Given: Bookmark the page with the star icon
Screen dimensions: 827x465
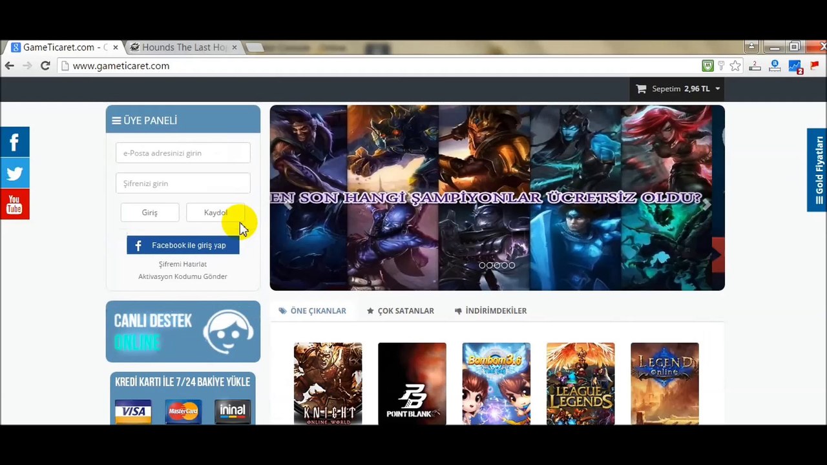Looking at the screenshot, I should [735, 66].
